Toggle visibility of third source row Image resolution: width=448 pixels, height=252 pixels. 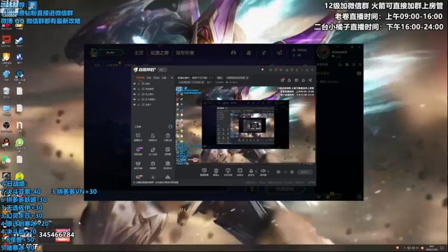click(x=134, y=94)
